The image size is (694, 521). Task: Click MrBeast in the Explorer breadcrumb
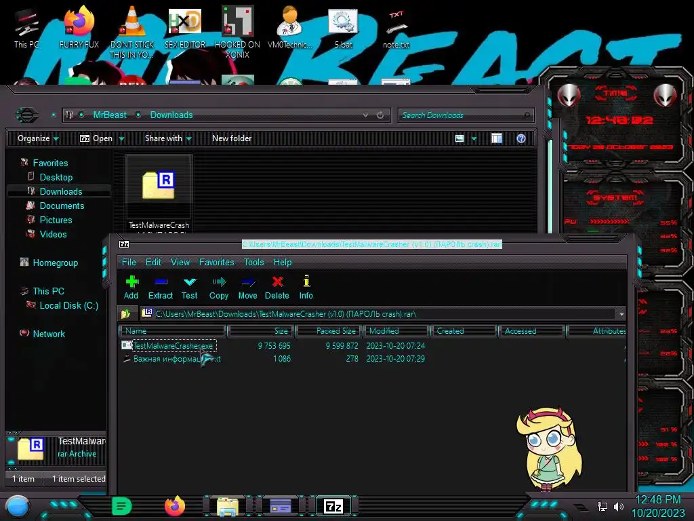(110, 115)
